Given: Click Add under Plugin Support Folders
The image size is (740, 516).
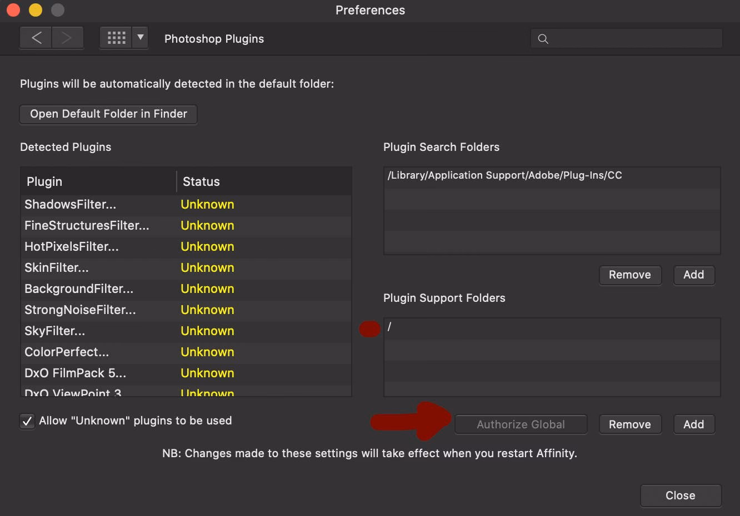Looking at the screenshot, I should [x=694, y=424].
